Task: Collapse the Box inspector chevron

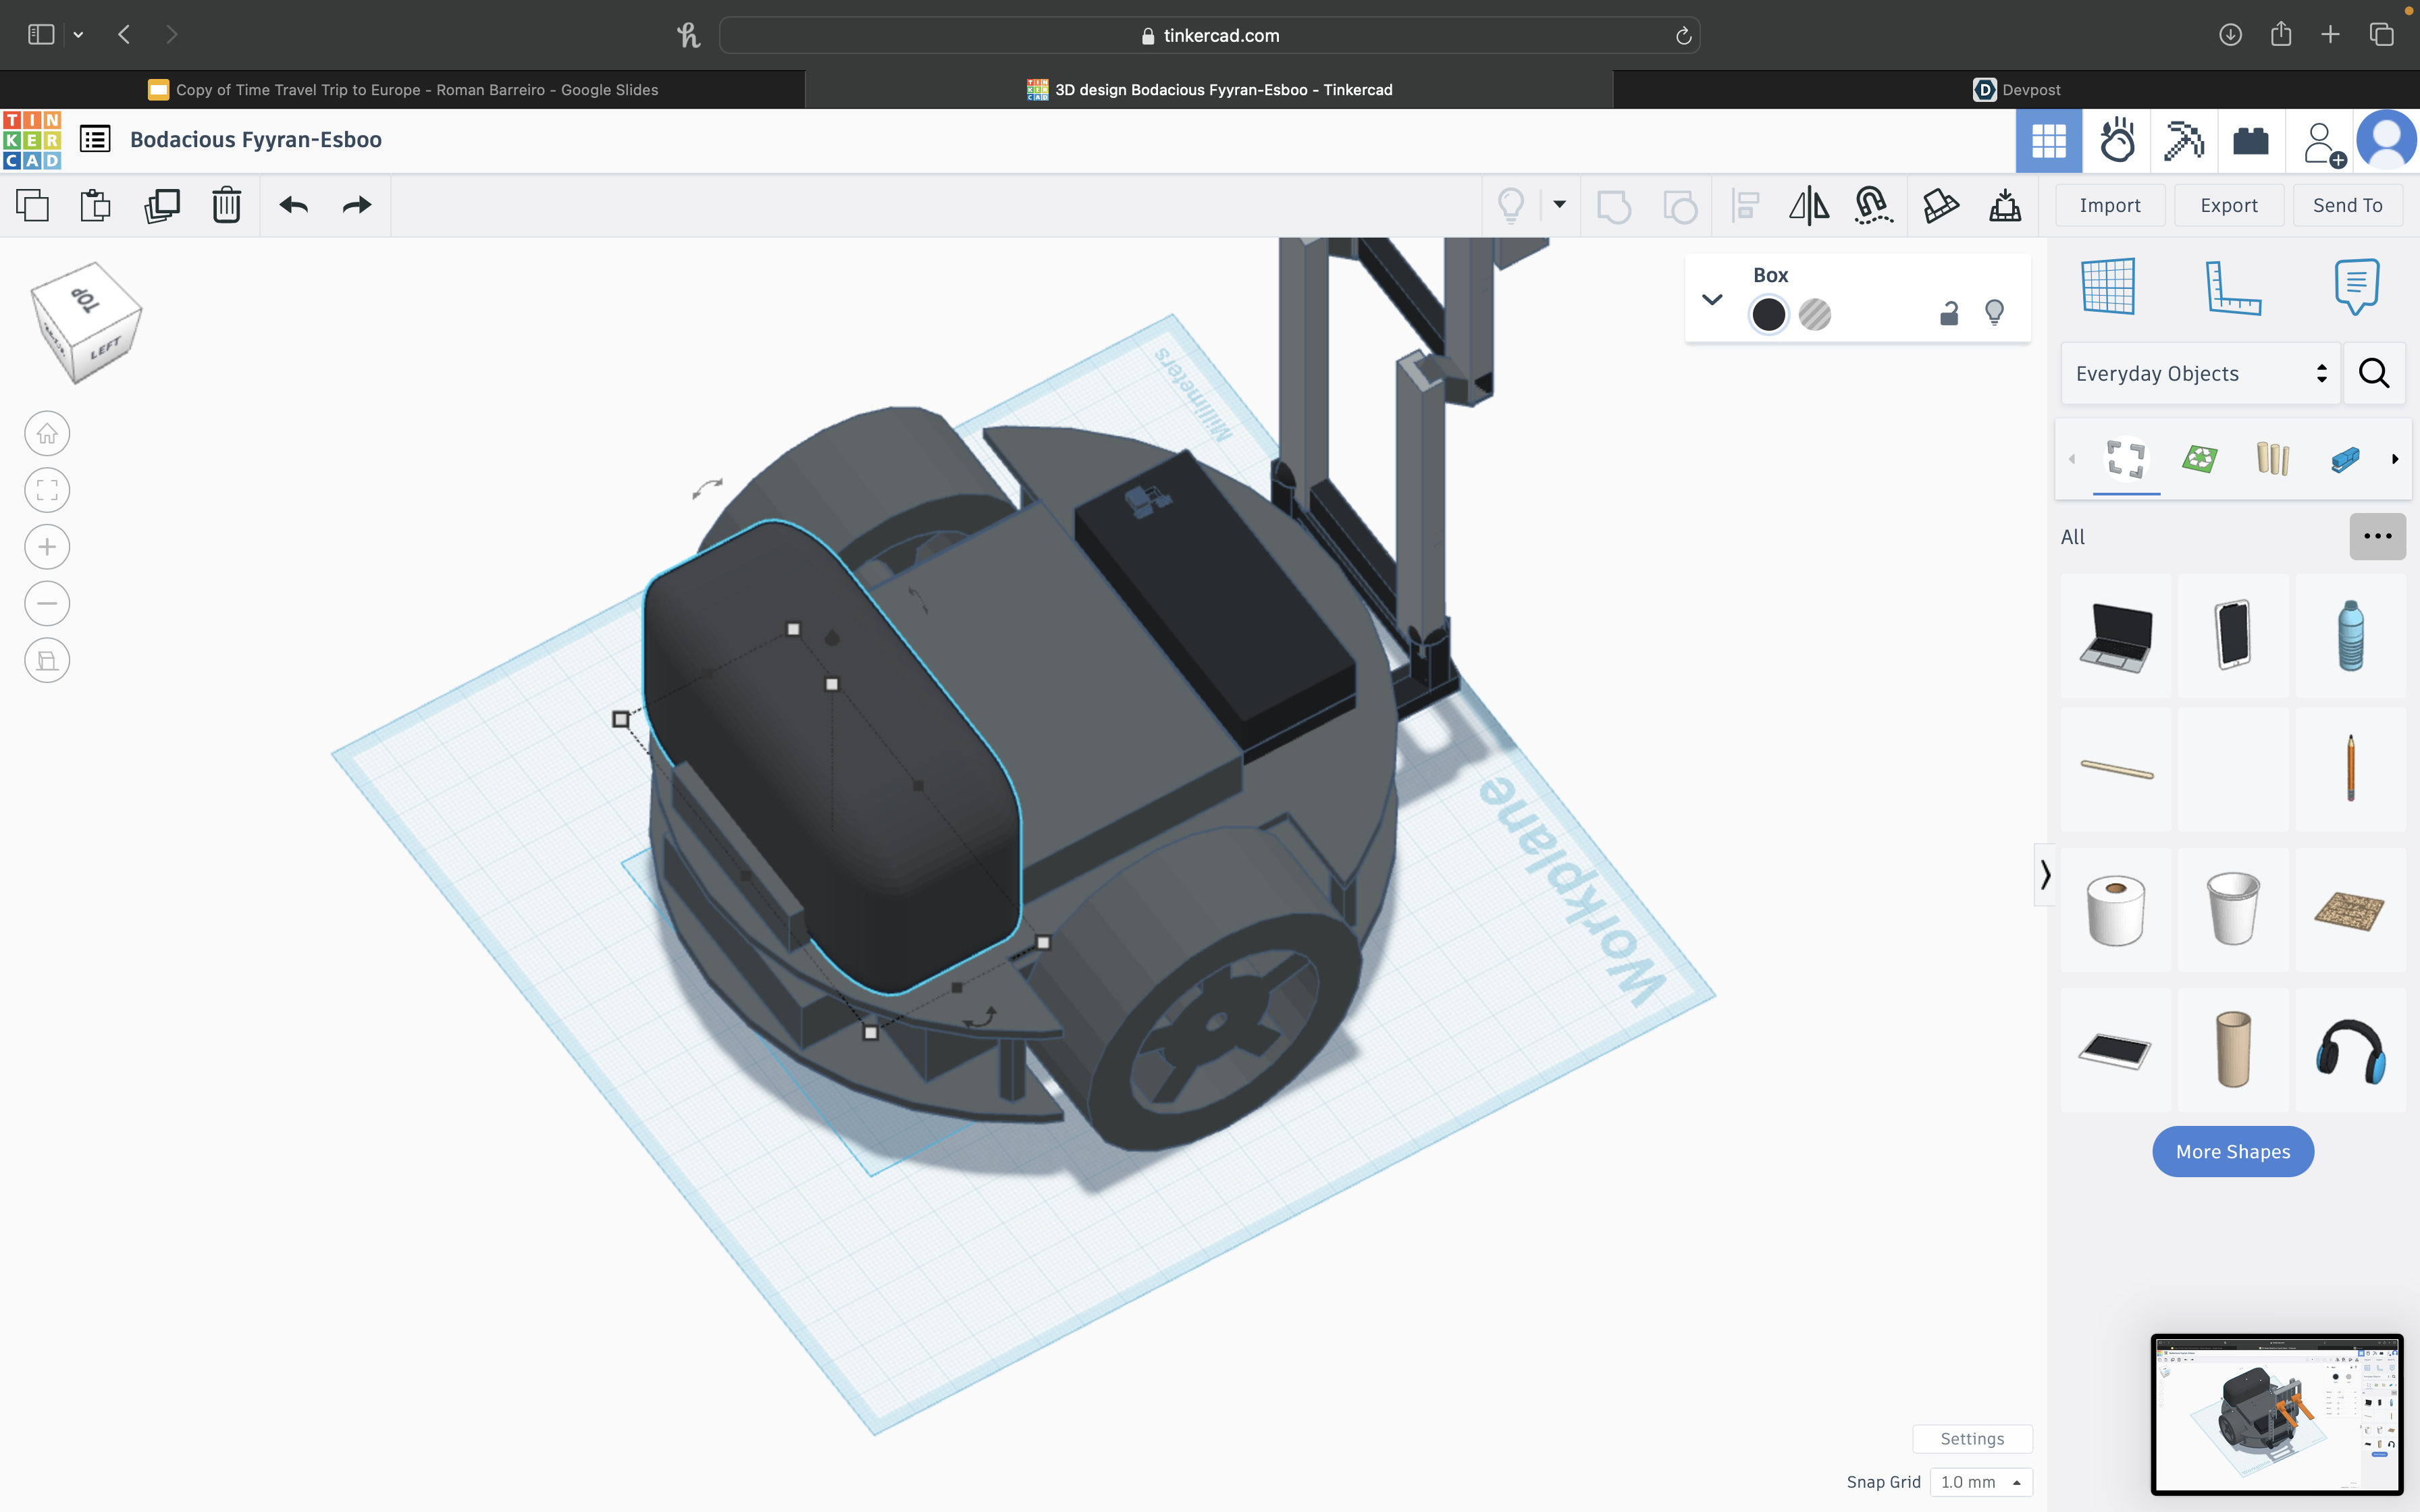Action: [x=1712, y=300]
